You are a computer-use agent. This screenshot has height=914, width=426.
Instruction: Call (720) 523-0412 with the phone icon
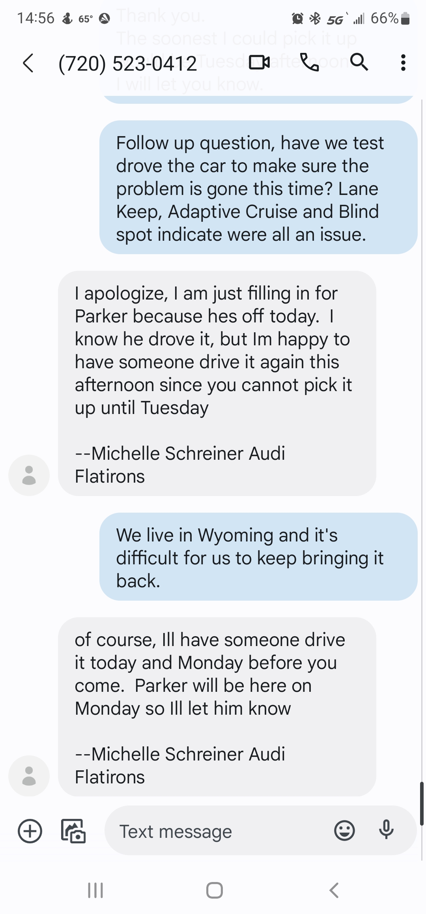309,62
